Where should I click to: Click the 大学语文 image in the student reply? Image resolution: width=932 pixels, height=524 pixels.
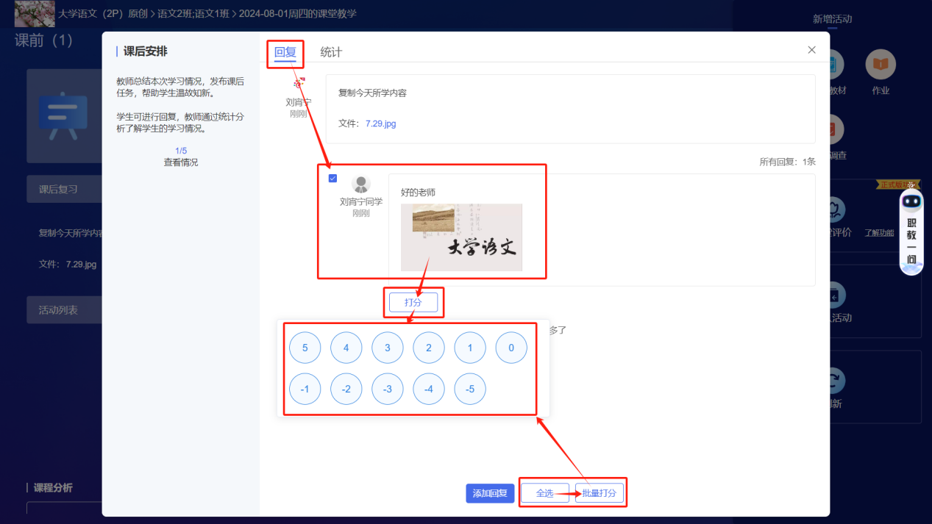(x=462, y=235)
